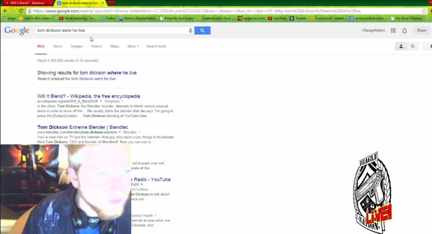Screen dimensions: 432x234
Task: Switch to the 'Will it Blend? - Skeleton' tab
Action: click(27, 3)
